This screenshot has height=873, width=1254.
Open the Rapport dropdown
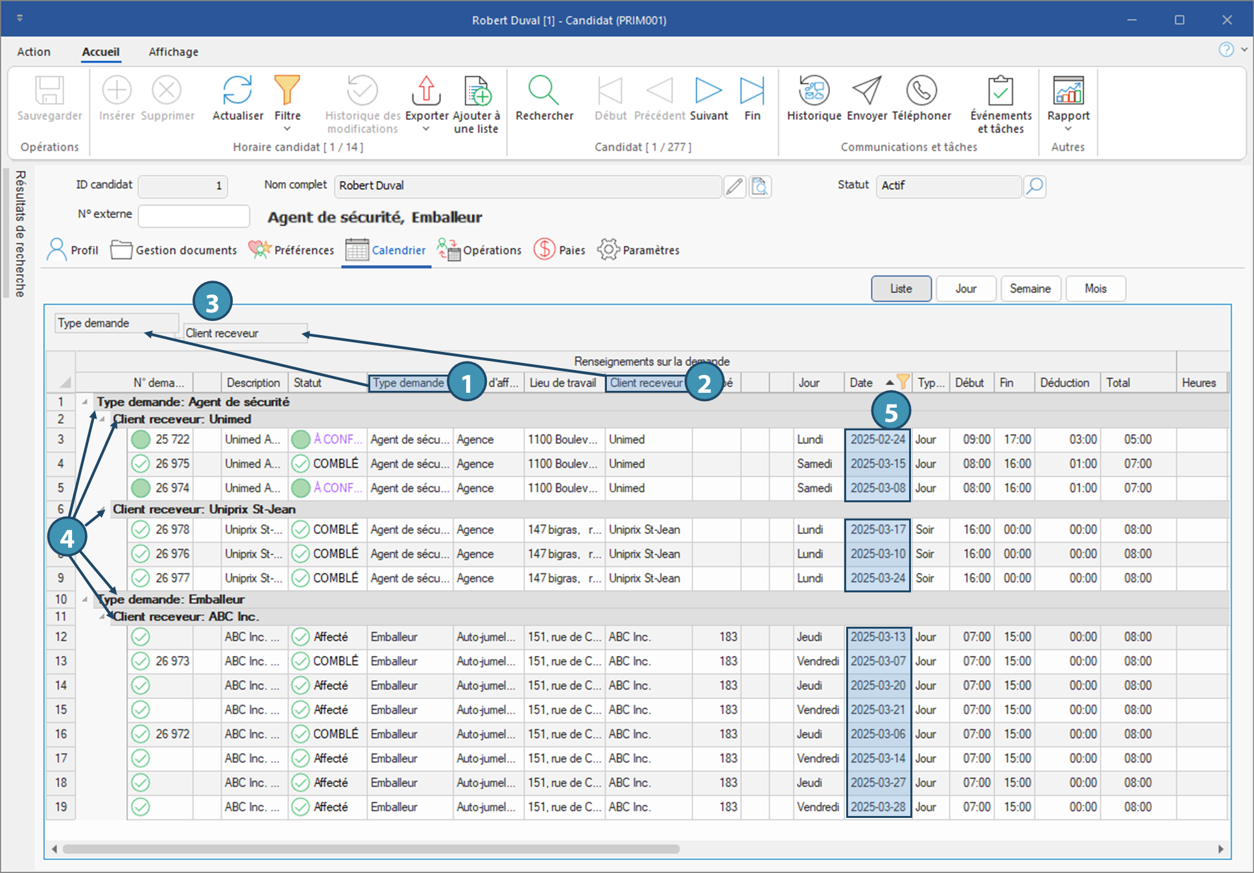pos(1068,129)
